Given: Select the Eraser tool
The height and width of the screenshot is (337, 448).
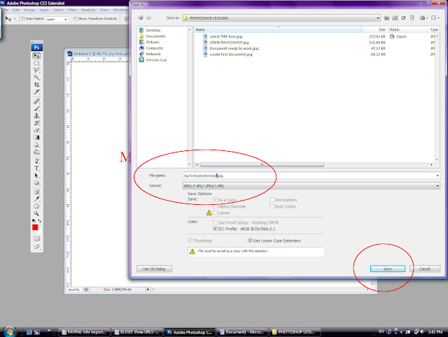Looking at the screenshot, I should (x=36, y=130).
